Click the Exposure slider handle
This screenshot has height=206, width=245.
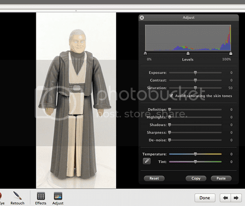tap(195, 73)
